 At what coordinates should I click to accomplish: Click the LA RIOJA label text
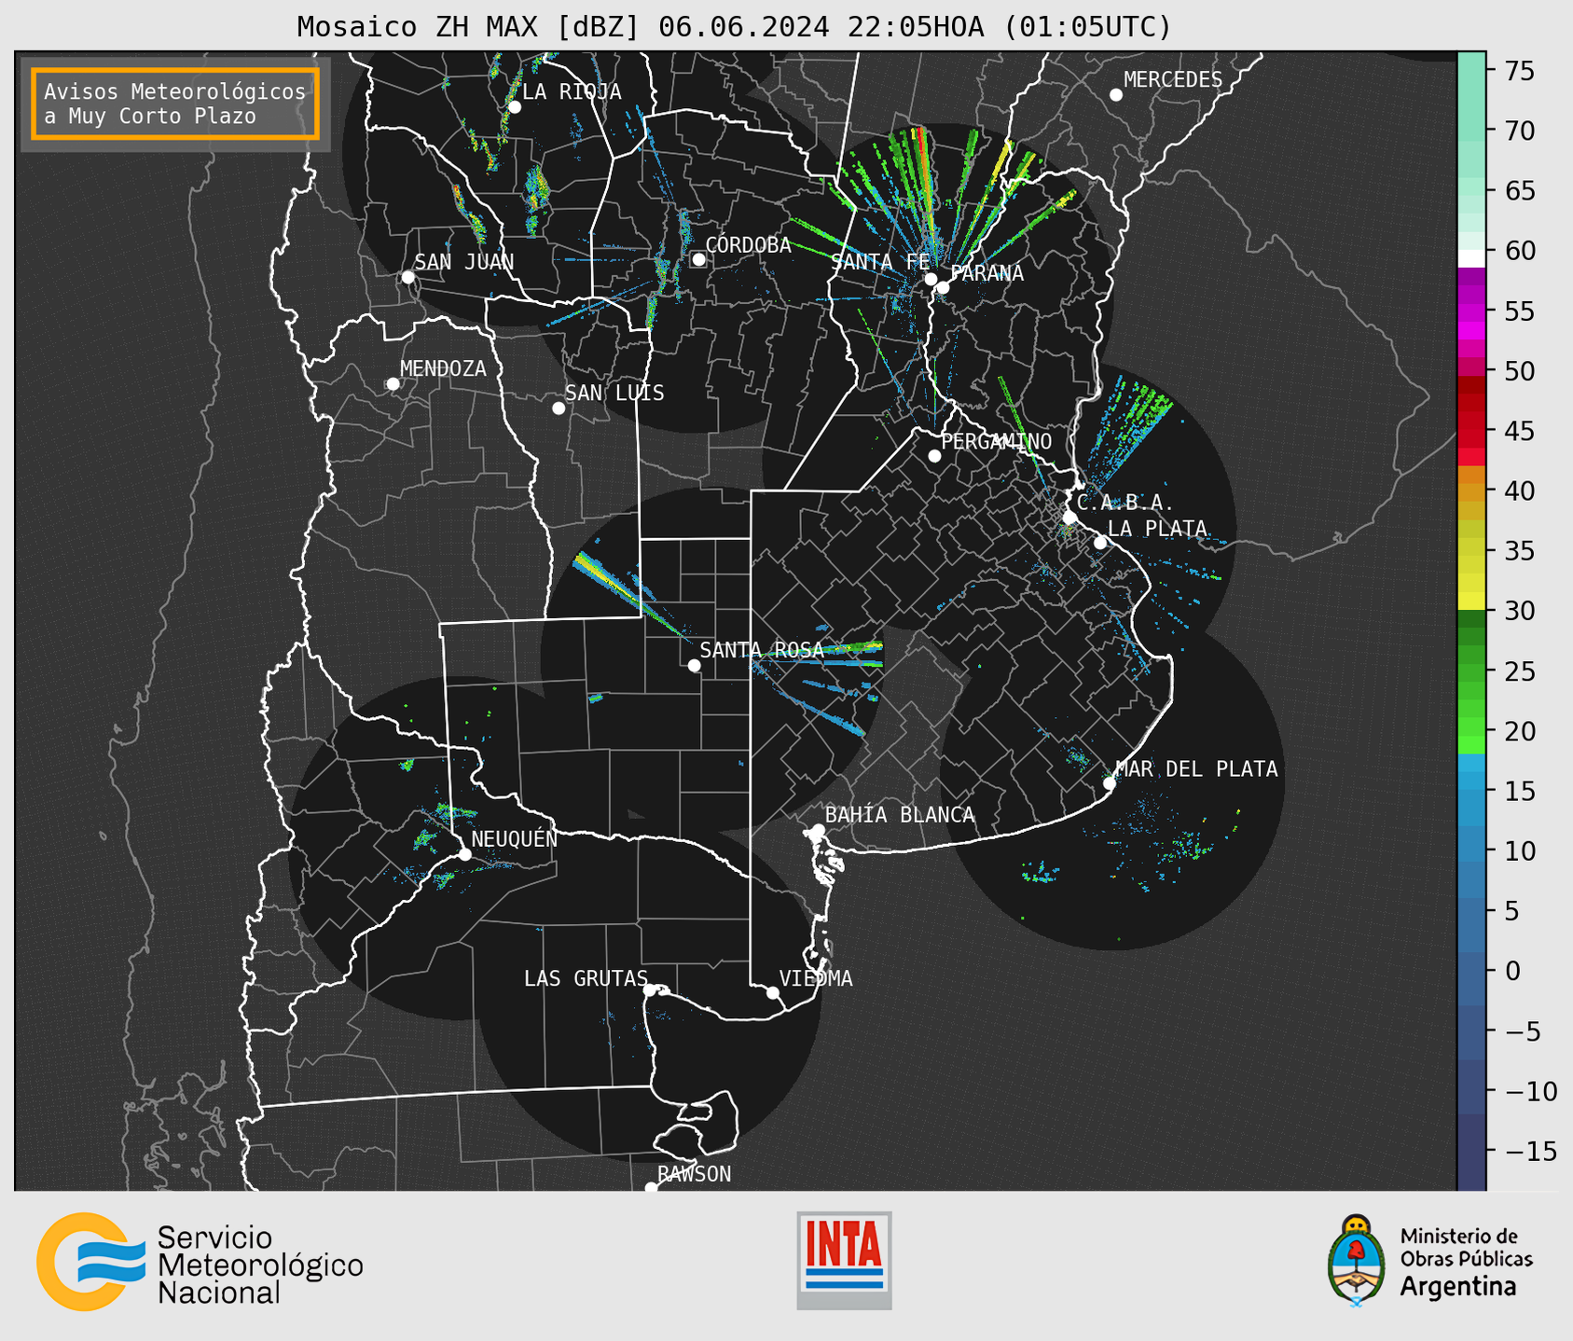click(572, 91)
